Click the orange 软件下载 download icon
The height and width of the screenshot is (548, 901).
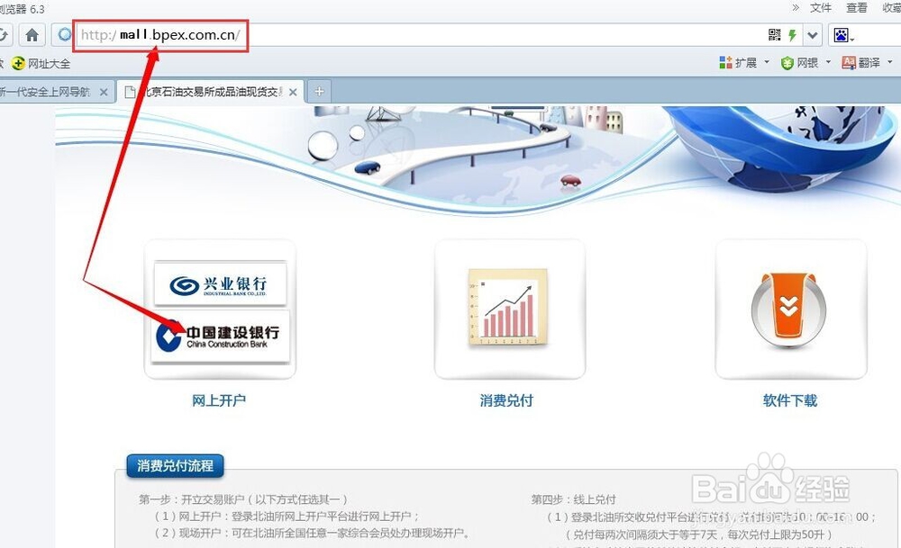point(788,310)
